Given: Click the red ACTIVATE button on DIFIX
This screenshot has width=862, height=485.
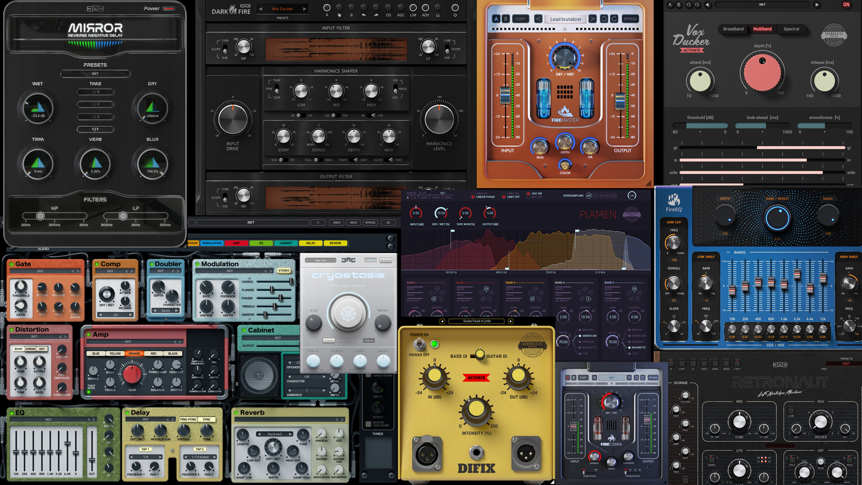Looking at the screenshot, I should point(476,378).
